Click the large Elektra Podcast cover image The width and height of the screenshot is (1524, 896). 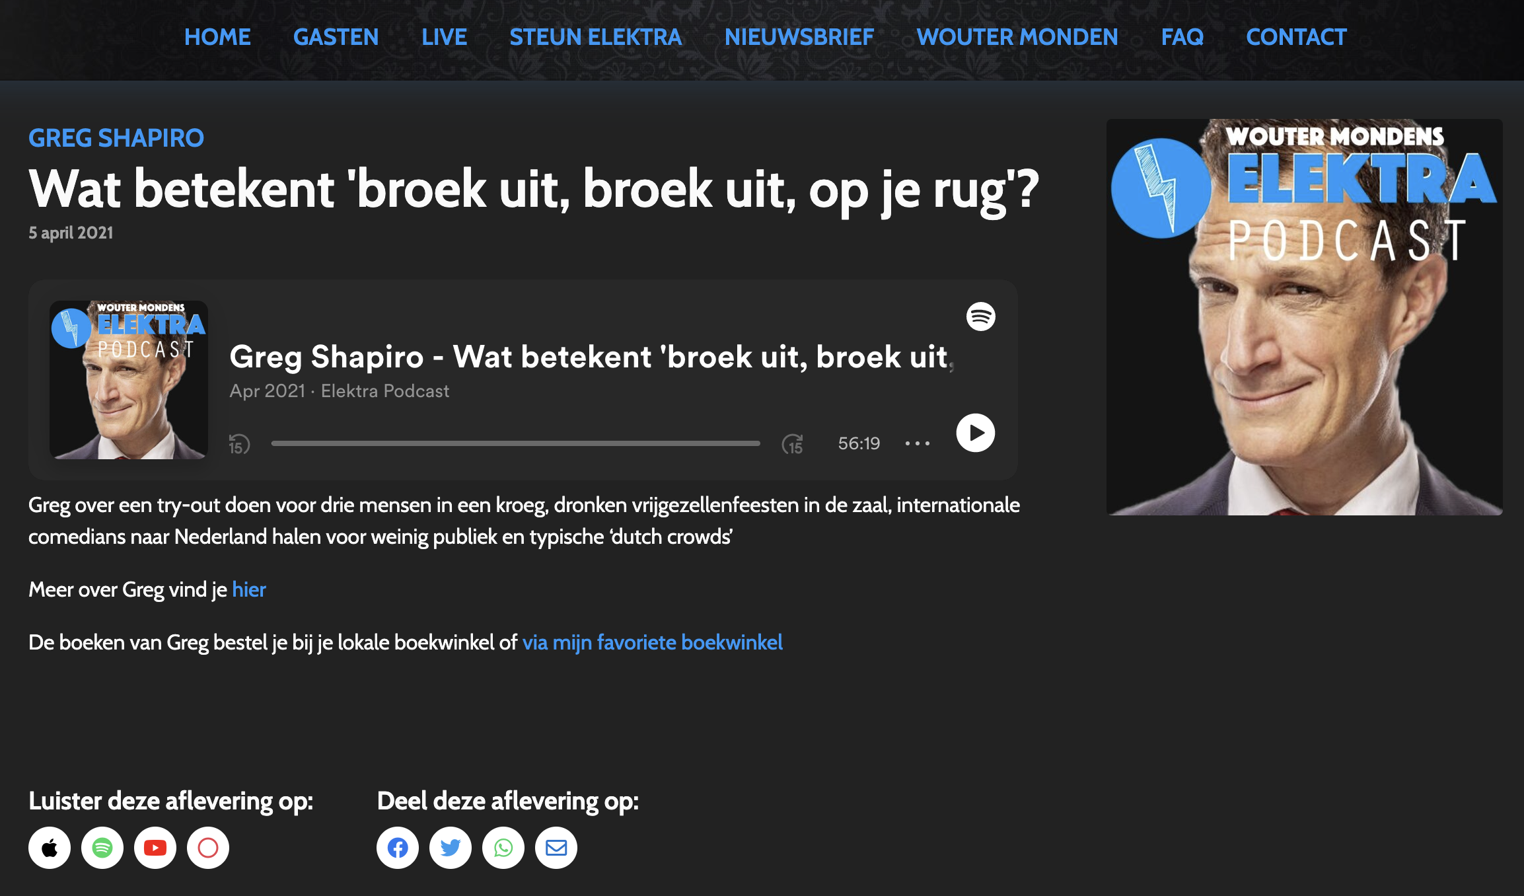(1305, 317)
